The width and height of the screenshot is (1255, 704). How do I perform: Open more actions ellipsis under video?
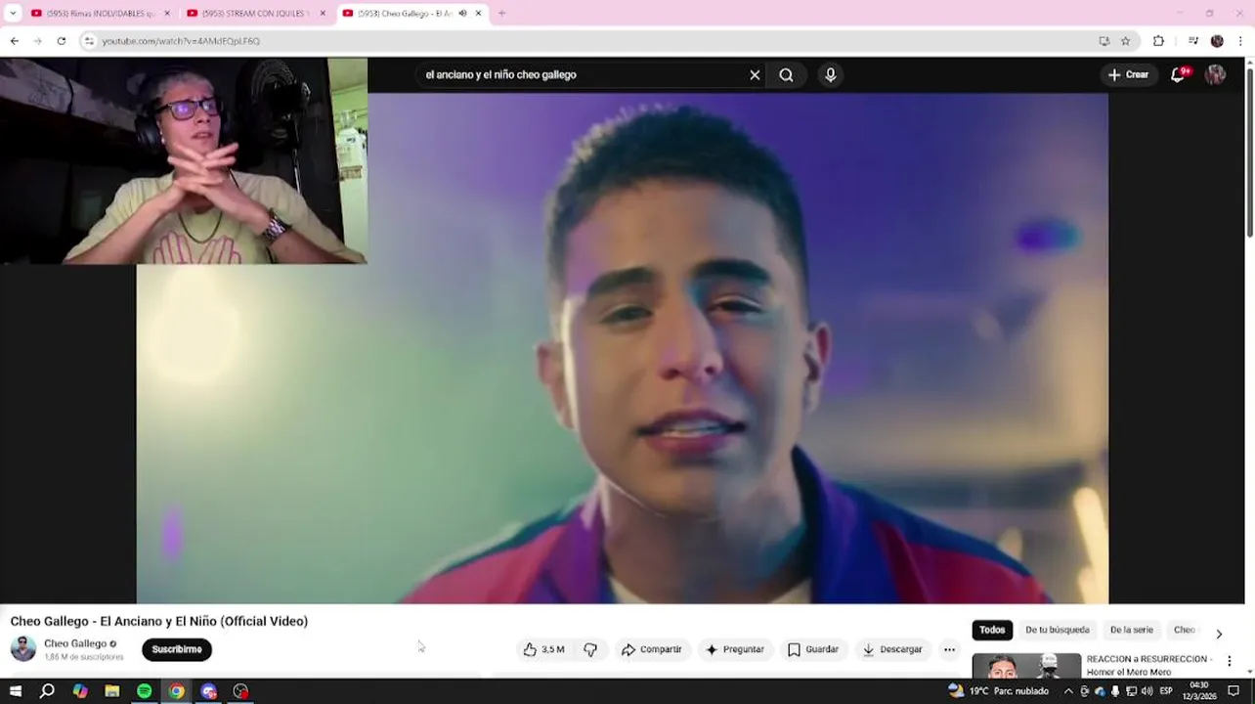click(949, 649)
